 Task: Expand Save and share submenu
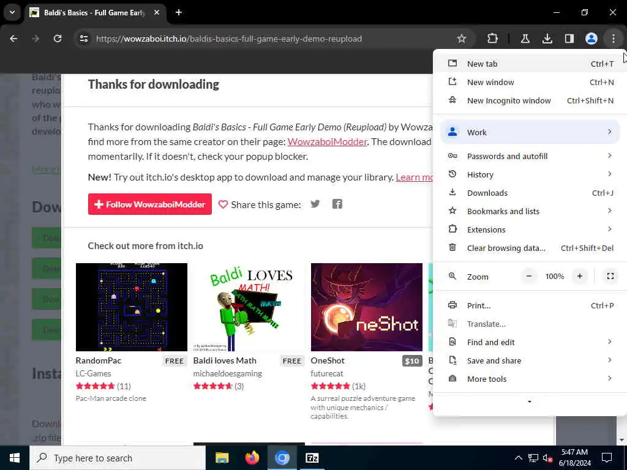530,360
